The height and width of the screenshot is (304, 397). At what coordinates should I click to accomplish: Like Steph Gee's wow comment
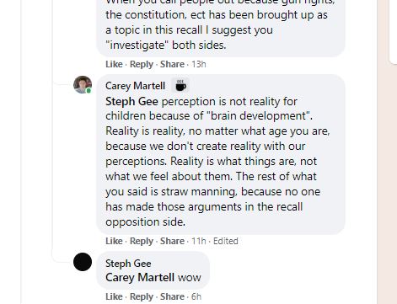pos(114,296)
